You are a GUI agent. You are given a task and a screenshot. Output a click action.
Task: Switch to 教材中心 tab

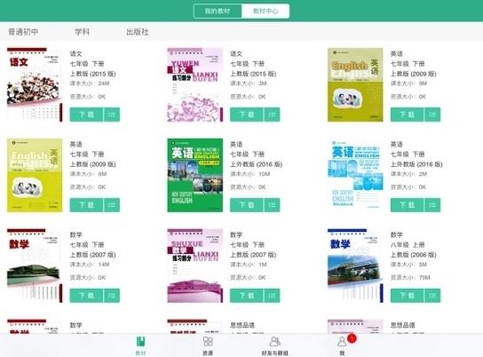265,11
